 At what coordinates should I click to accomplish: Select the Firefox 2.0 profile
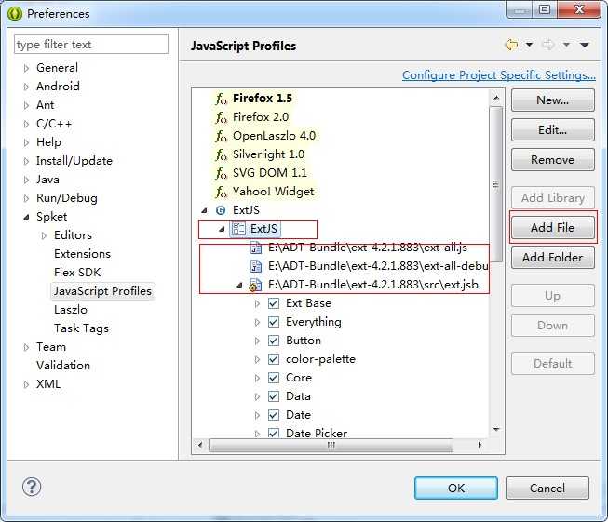(260, 117)
